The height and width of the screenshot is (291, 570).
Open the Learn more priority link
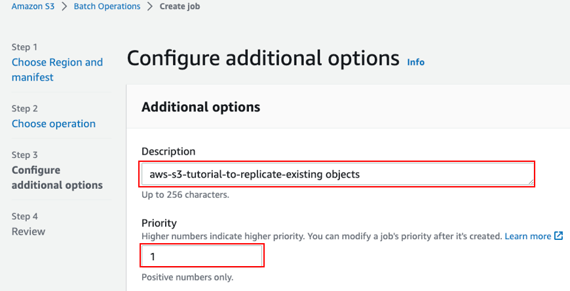[x=528, y=236]
